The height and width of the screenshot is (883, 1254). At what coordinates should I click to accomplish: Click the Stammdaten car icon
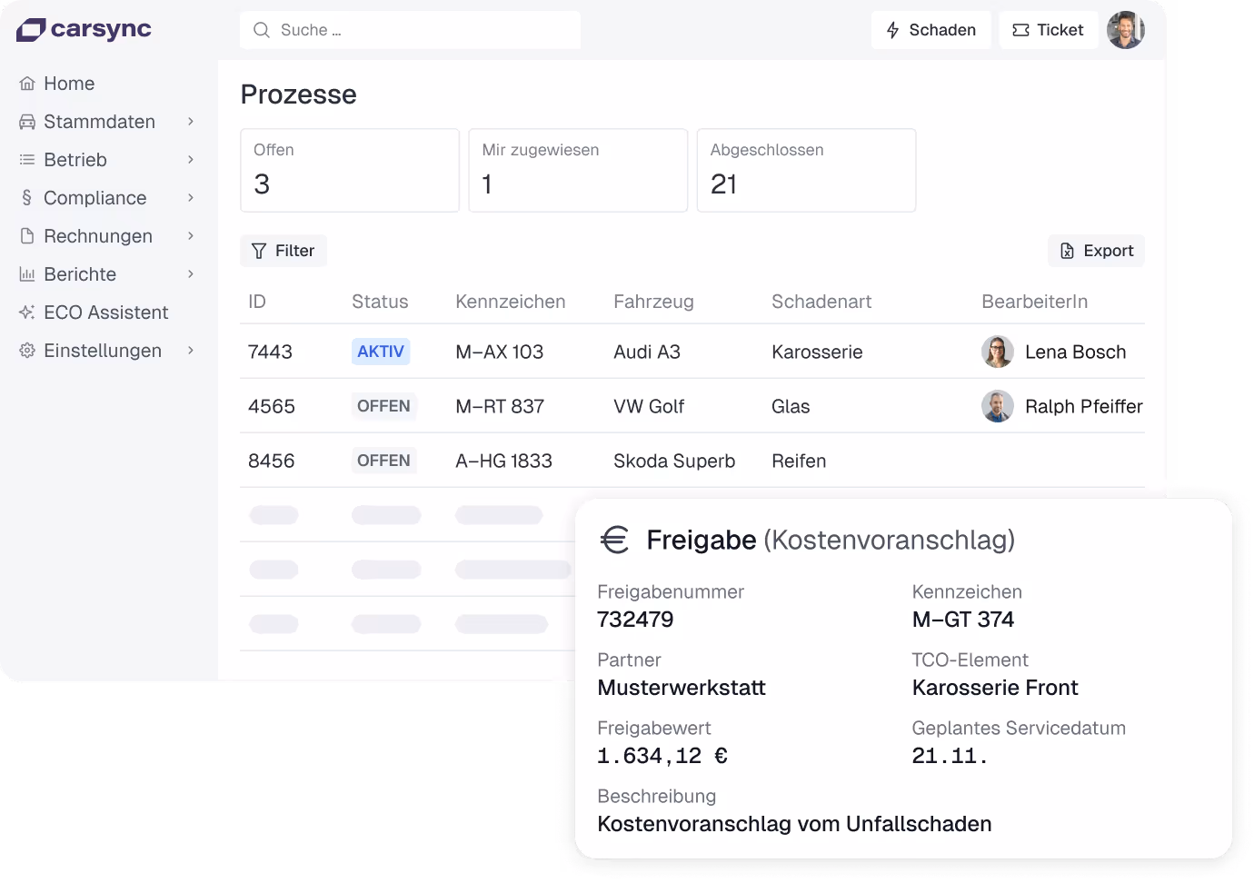pos(27,122)
